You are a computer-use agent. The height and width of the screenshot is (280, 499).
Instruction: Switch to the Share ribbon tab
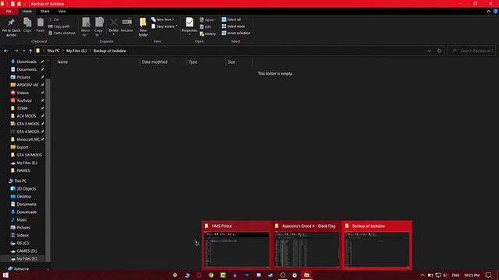tap(45, 12)
